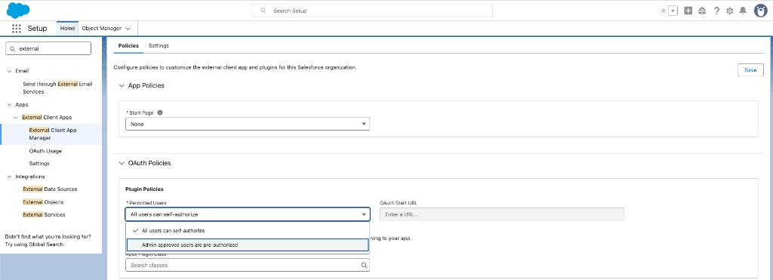Screen dimensions: 773x280
Task: Click the Salesforce cloud logo
Action: pos(18,10)
